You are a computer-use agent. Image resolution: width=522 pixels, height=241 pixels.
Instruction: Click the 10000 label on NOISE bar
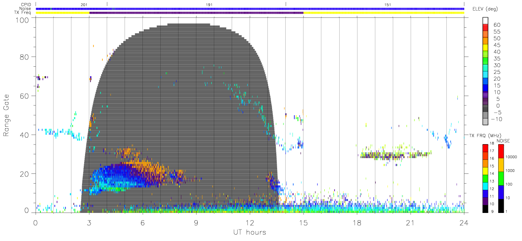(511, 157)
